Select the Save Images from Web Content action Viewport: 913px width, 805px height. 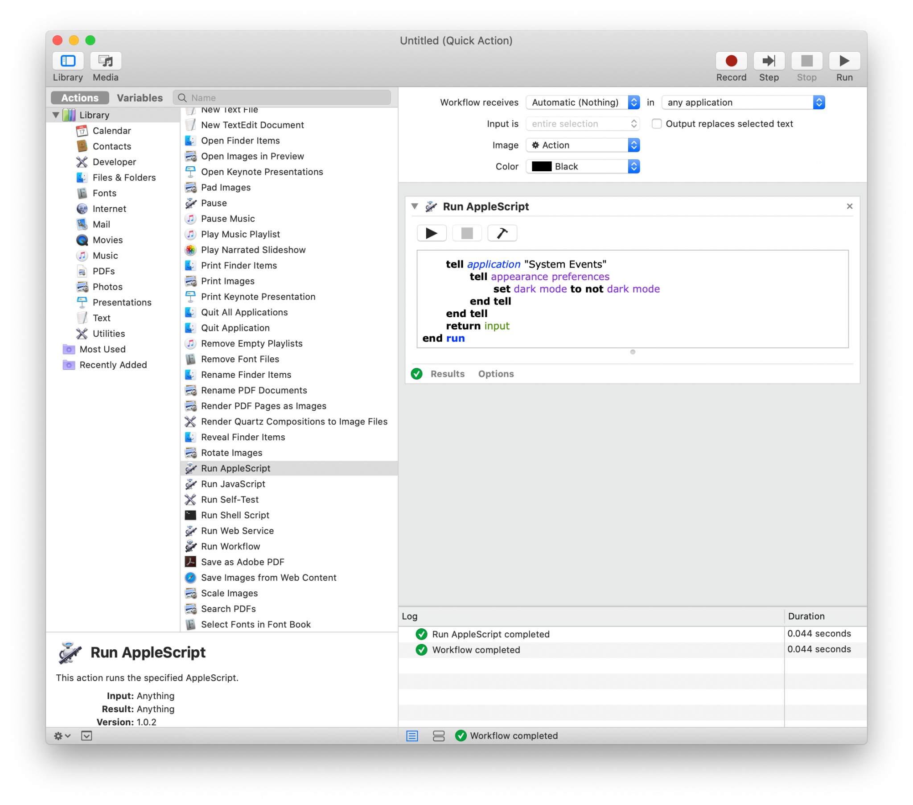(289, 578)
